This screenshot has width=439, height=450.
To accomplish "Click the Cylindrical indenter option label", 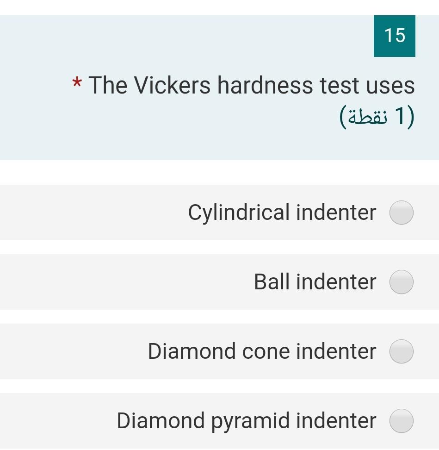I will point(281,212).
